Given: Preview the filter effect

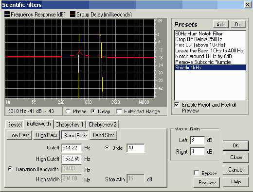Looking at the screenshot, I should pyautogui.click(x=207, y=182).
